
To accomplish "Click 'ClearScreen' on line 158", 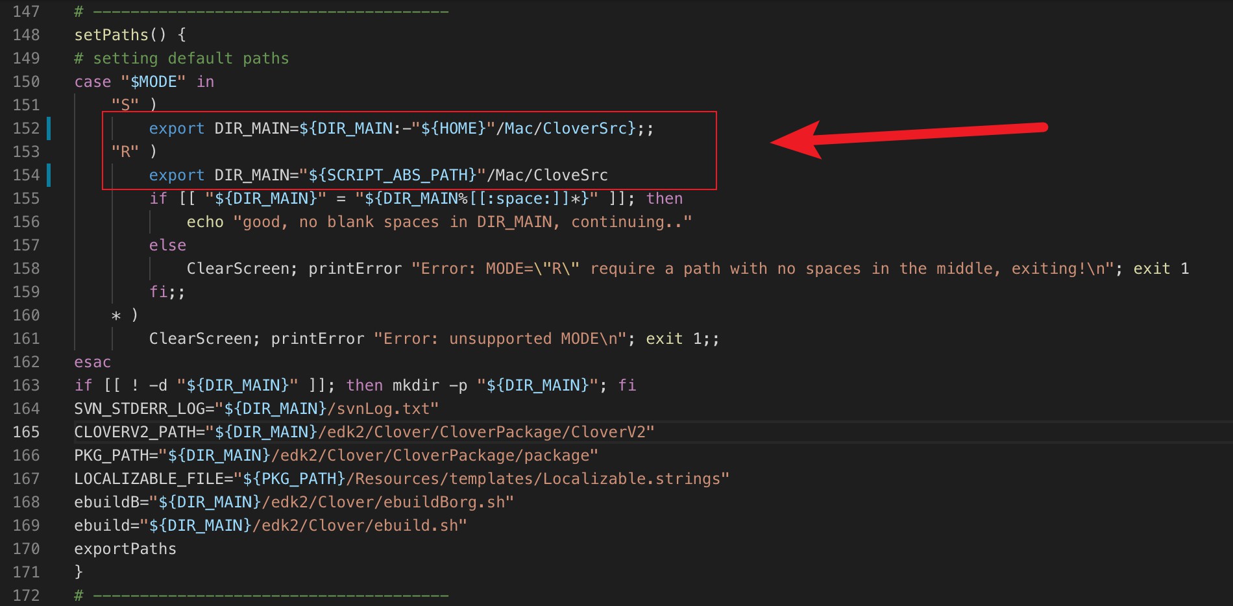I will click(x=238, y=269).
